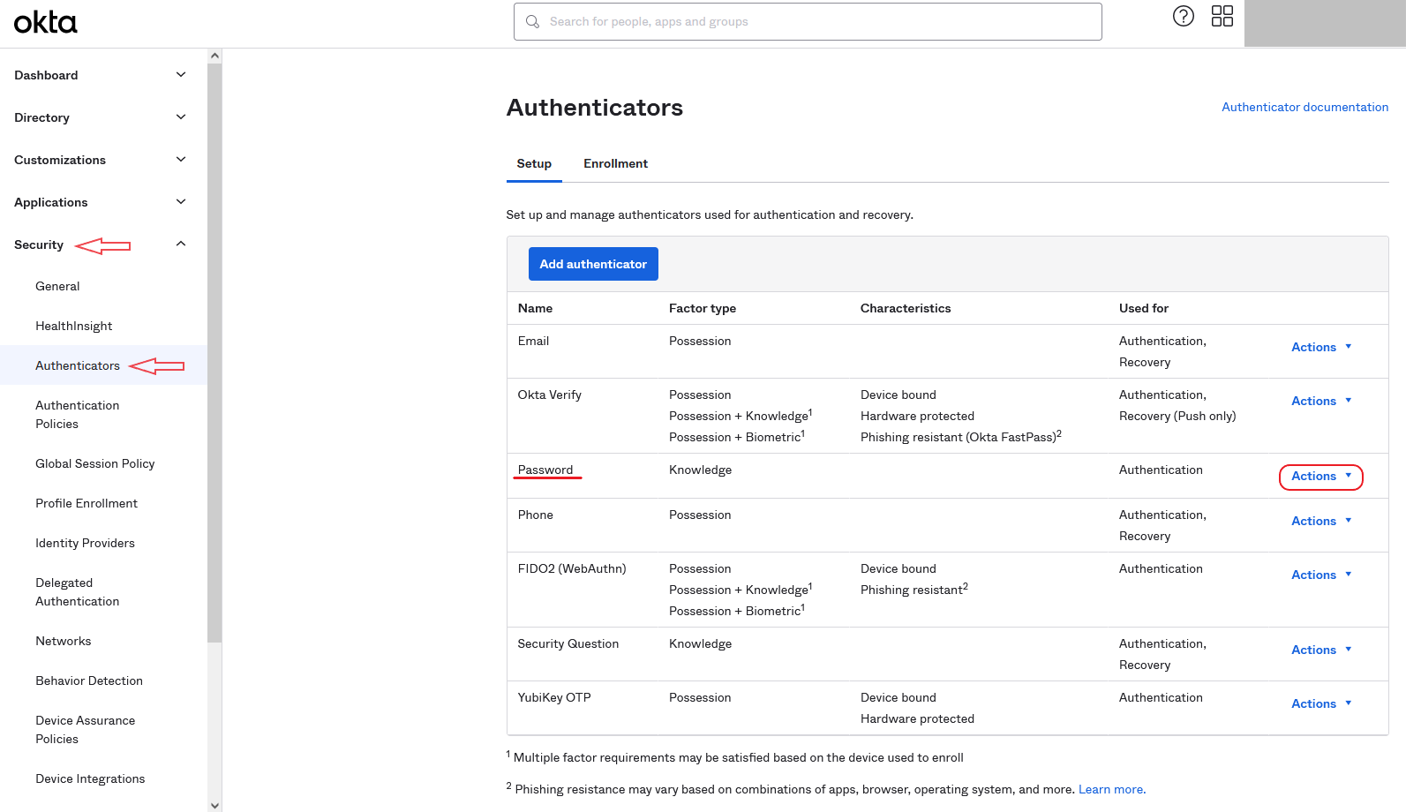Screen dimensions: 1406x812
Task: Open Actions dropdown for Password
Action: click(x=1321, y=477)
